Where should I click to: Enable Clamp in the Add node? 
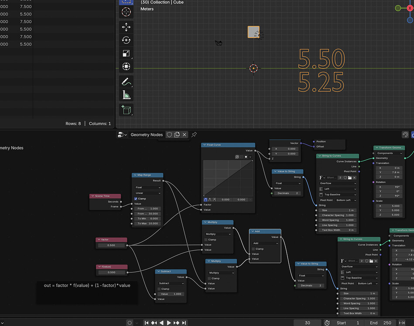tap(253, 249)
